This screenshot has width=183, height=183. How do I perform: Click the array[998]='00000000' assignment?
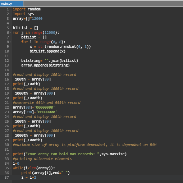point(35,112)
